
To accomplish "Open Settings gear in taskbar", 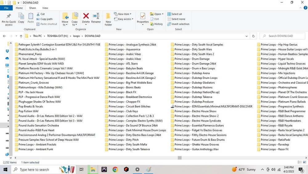I will coord(137,169).
